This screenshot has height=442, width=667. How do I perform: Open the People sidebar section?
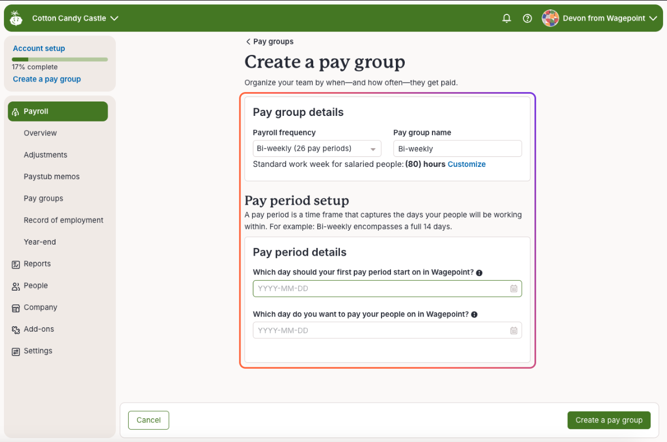35,286
